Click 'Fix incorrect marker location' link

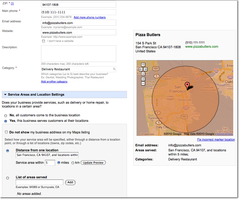[x=216, y=139]
